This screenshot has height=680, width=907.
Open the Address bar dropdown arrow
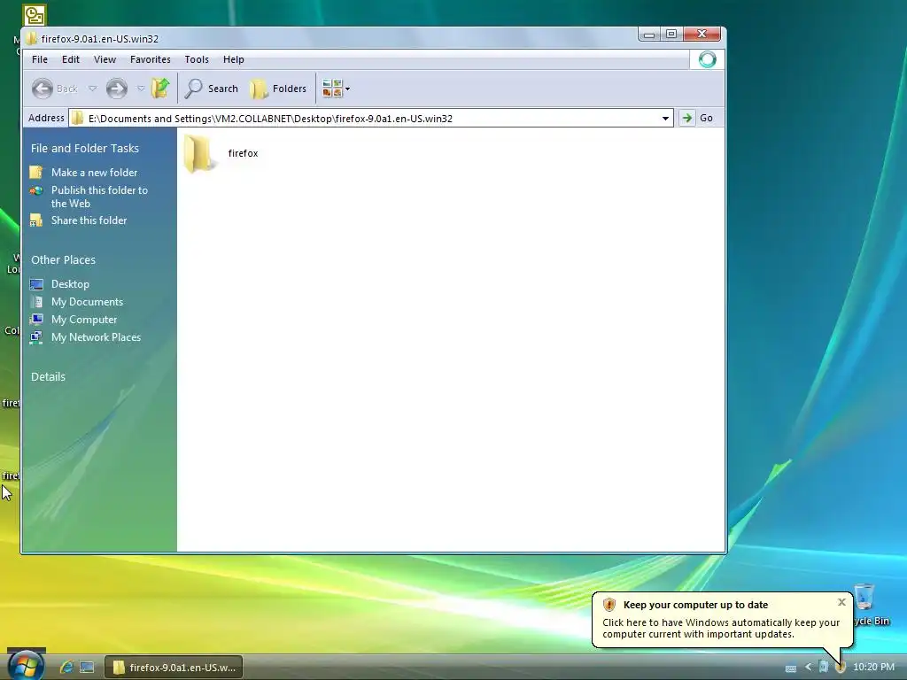click(x=665, y=119)
